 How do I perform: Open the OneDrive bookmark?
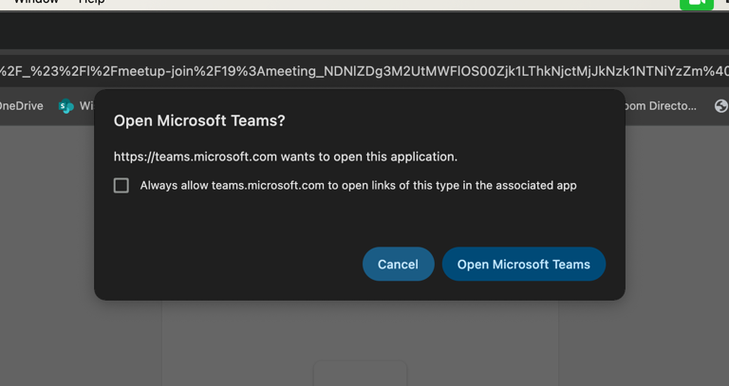[x=21, y=106]
